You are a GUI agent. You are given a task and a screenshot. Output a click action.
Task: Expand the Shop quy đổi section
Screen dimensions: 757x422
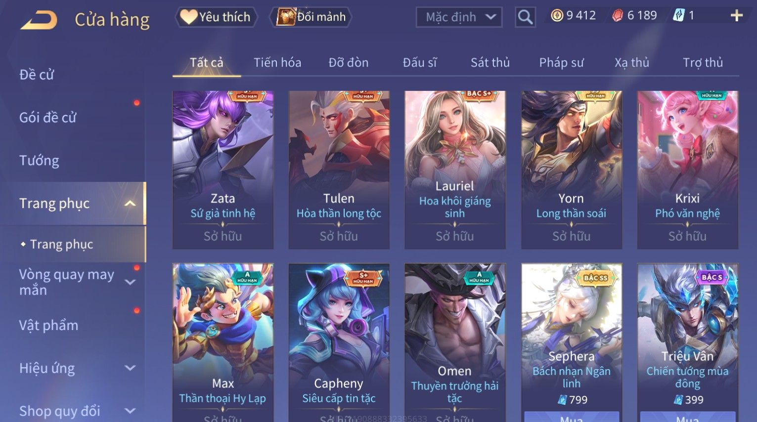[130, 411]
